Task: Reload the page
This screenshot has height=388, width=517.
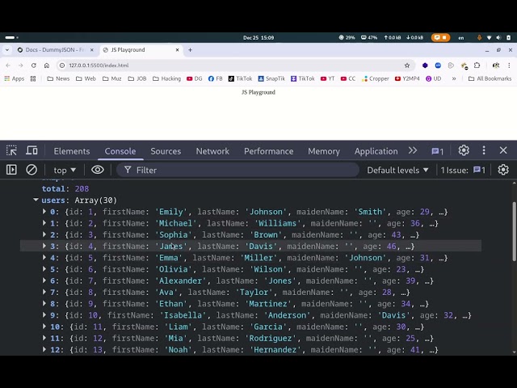Action: [x=34, y=65]
